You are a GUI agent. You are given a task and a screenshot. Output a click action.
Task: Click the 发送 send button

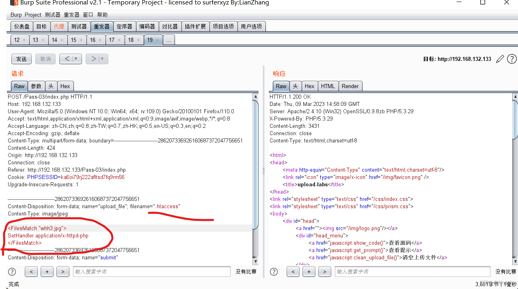pyautogui.click(x=22, y=59)
